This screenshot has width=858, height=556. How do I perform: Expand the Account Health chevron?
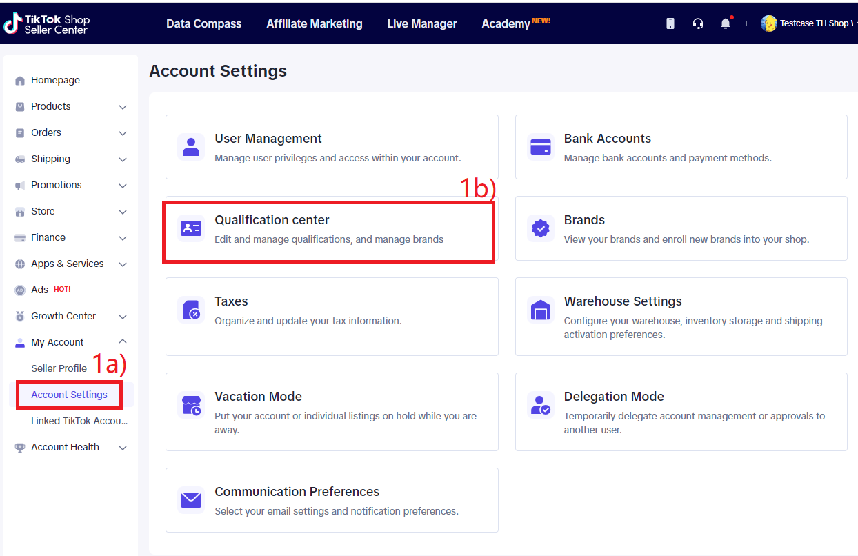(123, 448)
